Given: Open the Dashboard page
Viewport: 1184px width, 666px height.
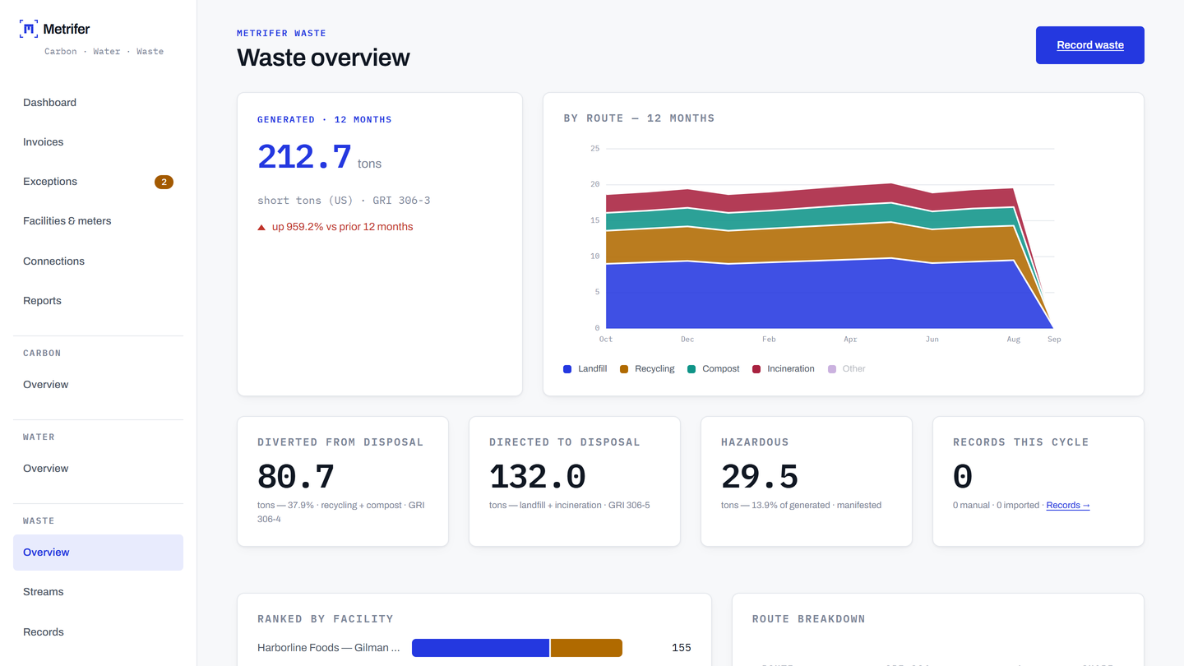Looking at the screenshot, I should click(x=98, y=103).
